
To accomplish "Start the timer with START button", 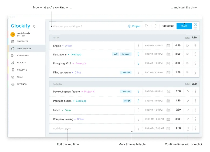I will pyautogui.click(x=184, y=26).
